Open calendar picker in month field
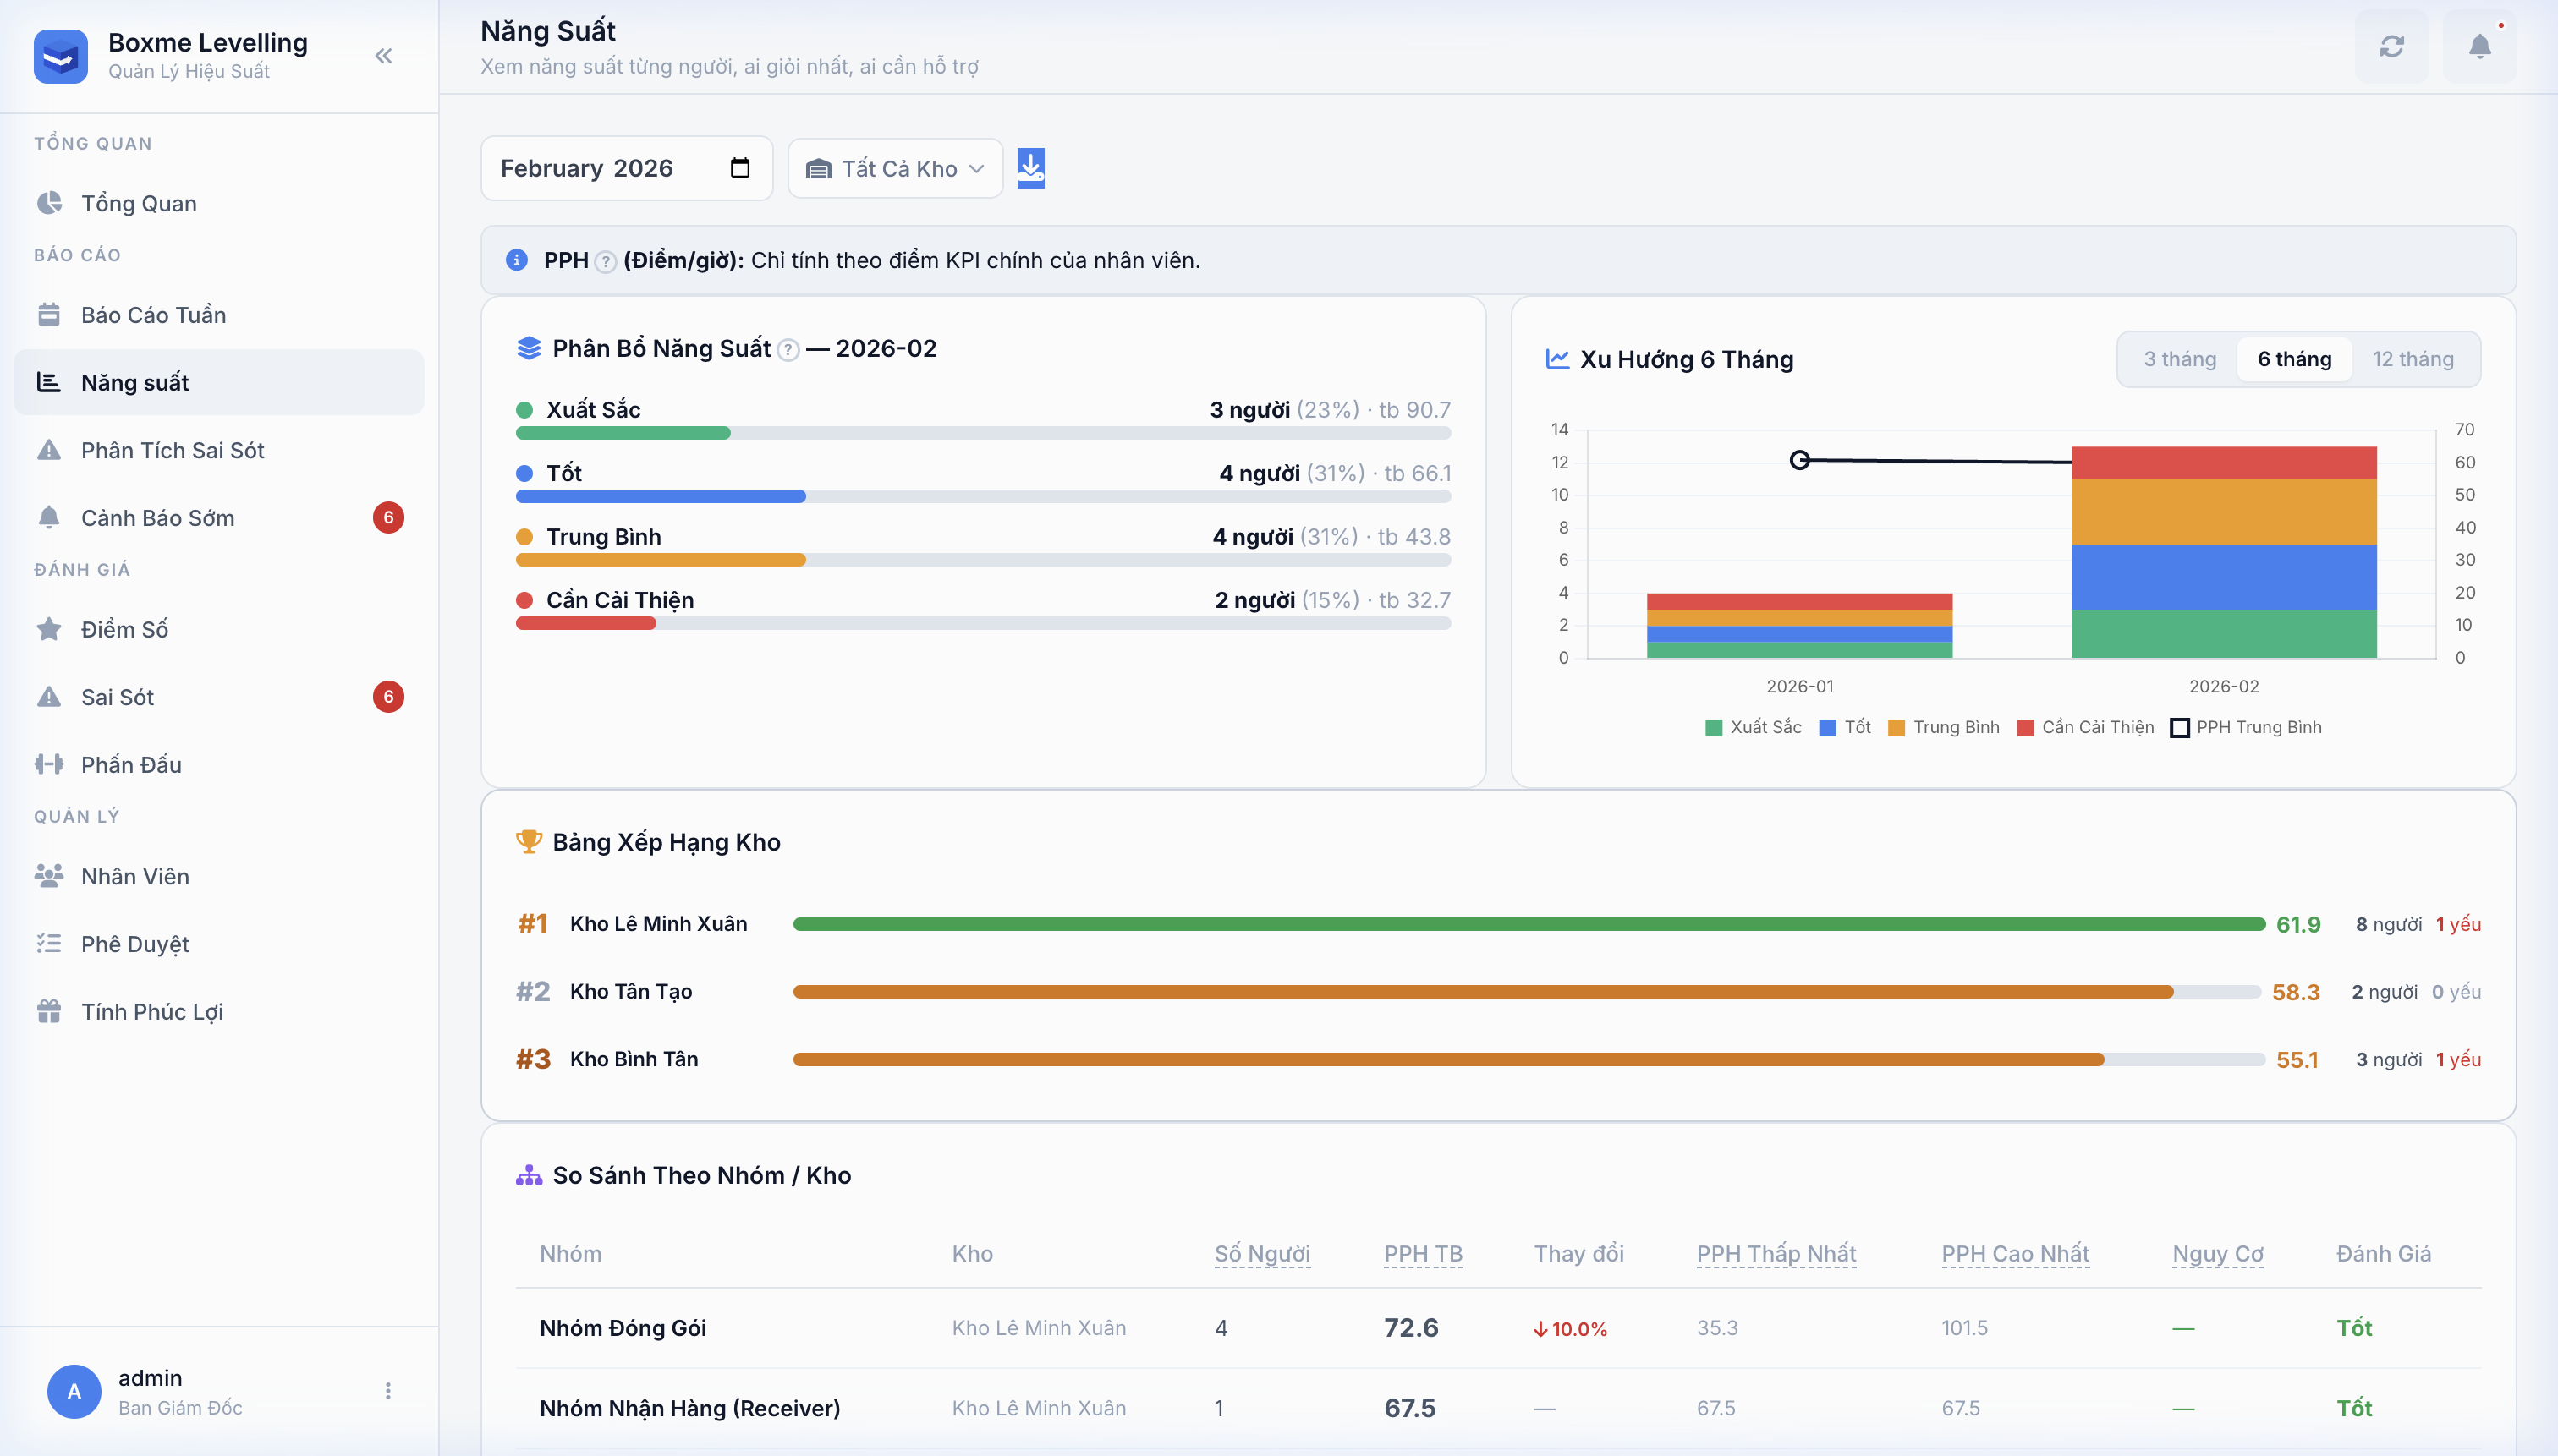The height and width of the screenshot is (1456, 2558). click(739, 168)
